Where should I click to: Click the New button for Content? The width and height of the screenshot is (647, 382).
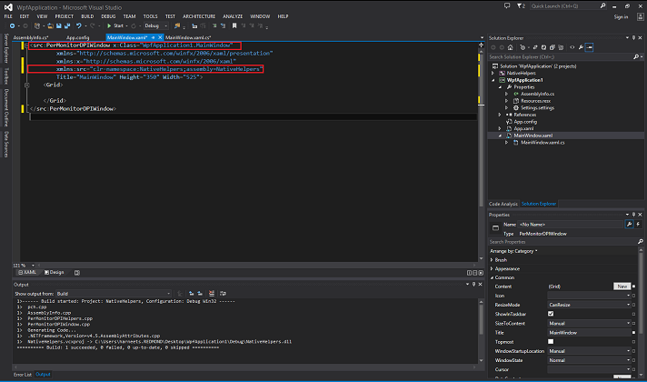(x=622, y=286)
